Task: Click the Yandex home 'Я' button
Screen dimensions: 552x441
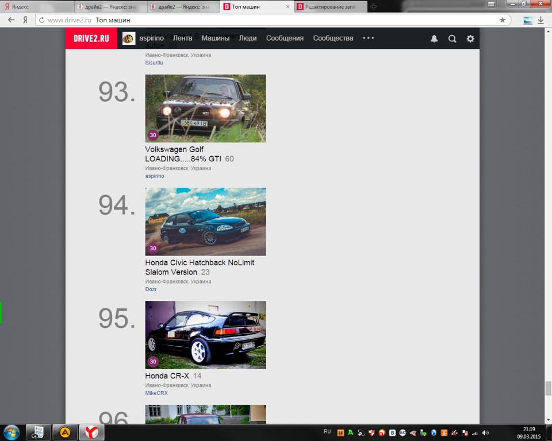Action: pyautogui.click(x=25, y=20)
